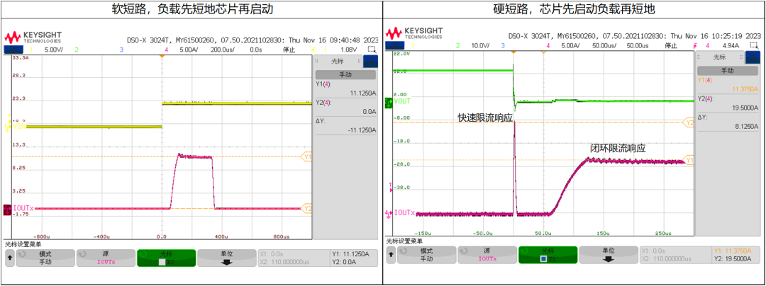The height and width of the screenshot is (286, 766).
Task: Click channel 1 scale 5.00V/ on left scope
Action: tap(52, 50)
